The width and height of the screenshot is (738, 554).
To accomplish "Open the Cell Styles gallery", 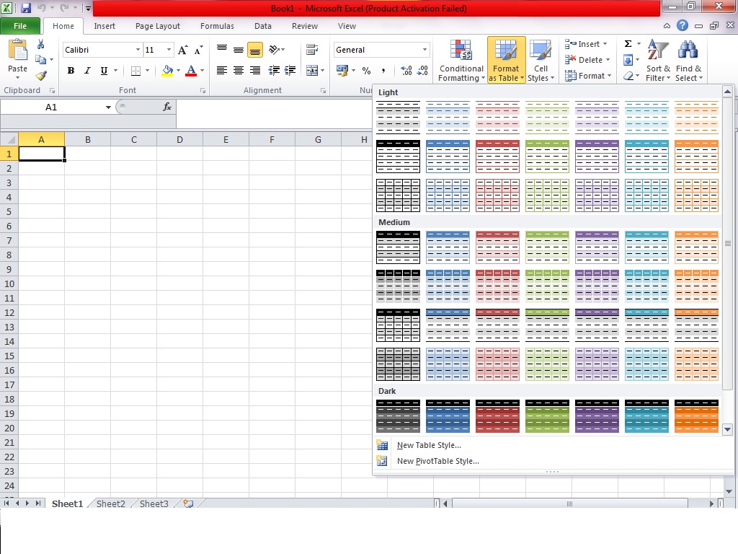I will (x=541, y=61).
